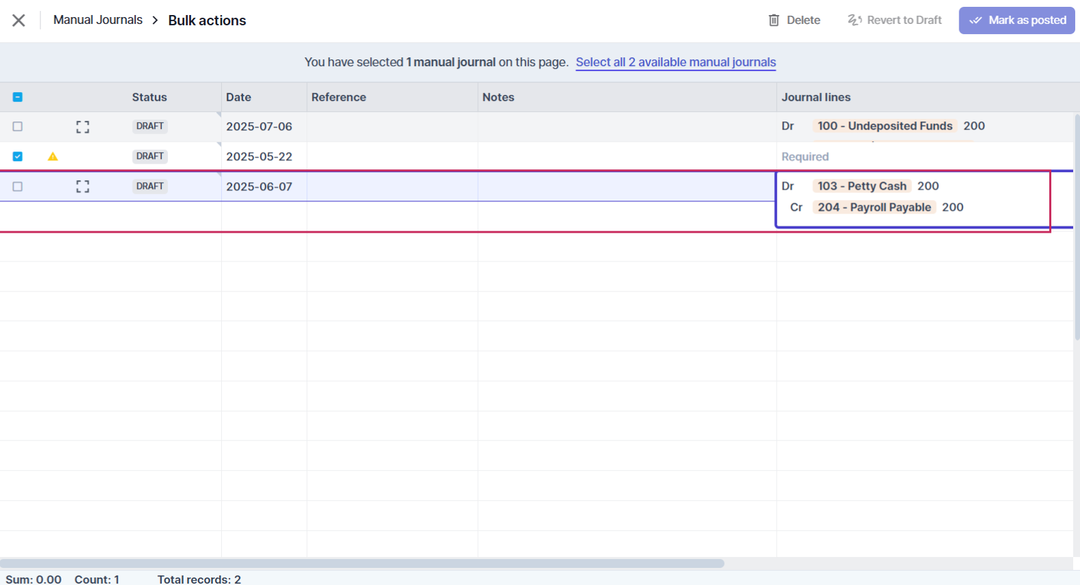Click the horizontal scrollbar at the bottom
Screen dimensions: 1080x585
pyautogui.click(x=362, y=563)
